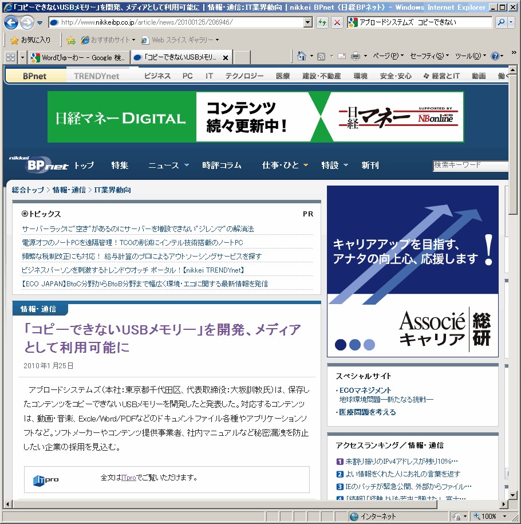Click the ITpro link in article box
The image size is (521, 524).
coord(128,478)
